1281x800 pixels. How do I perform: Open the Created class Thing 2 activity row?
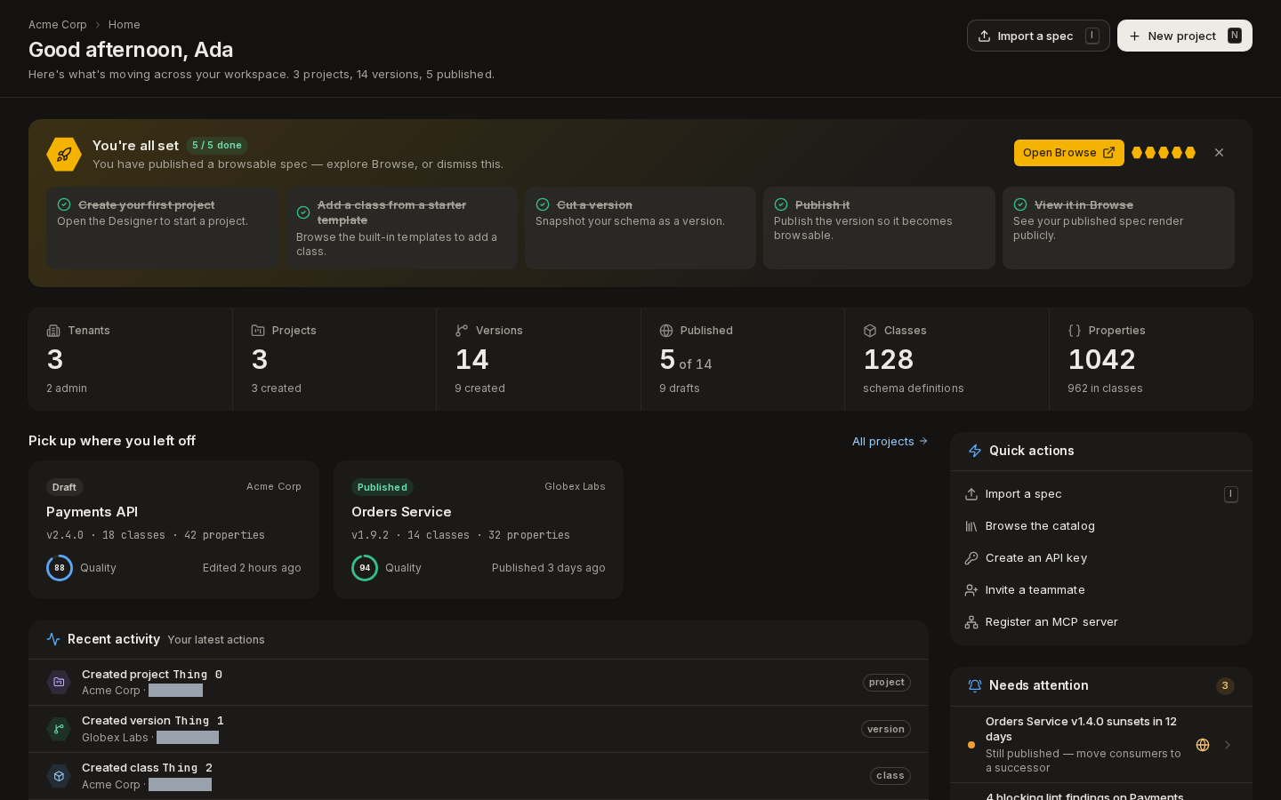click(479, 776)
